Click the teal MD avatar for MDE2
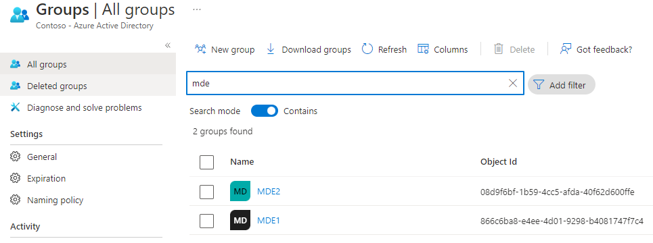The width and height of the screenshot is (653, 243). tap(240, 191)
